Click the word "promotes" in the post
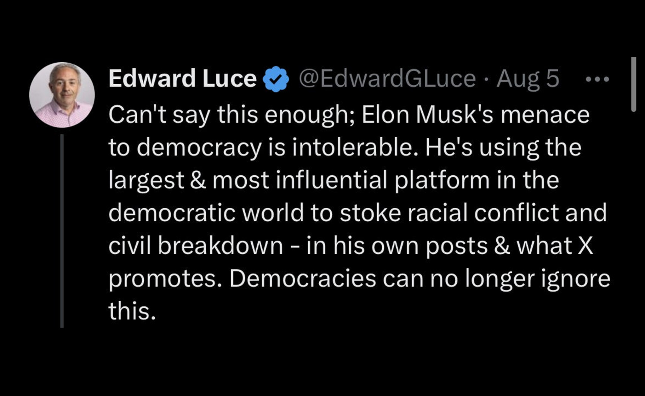Screen dimensions: 645x396 pos(162,279)
